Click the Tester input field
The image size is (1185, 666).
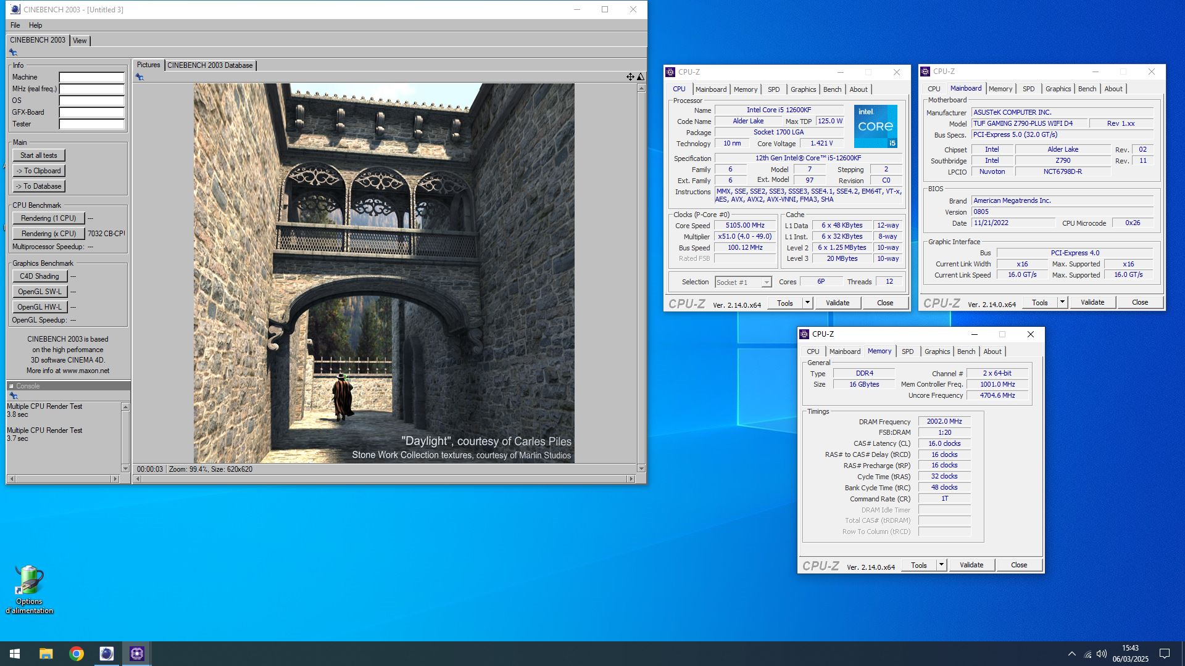(92, 125)
